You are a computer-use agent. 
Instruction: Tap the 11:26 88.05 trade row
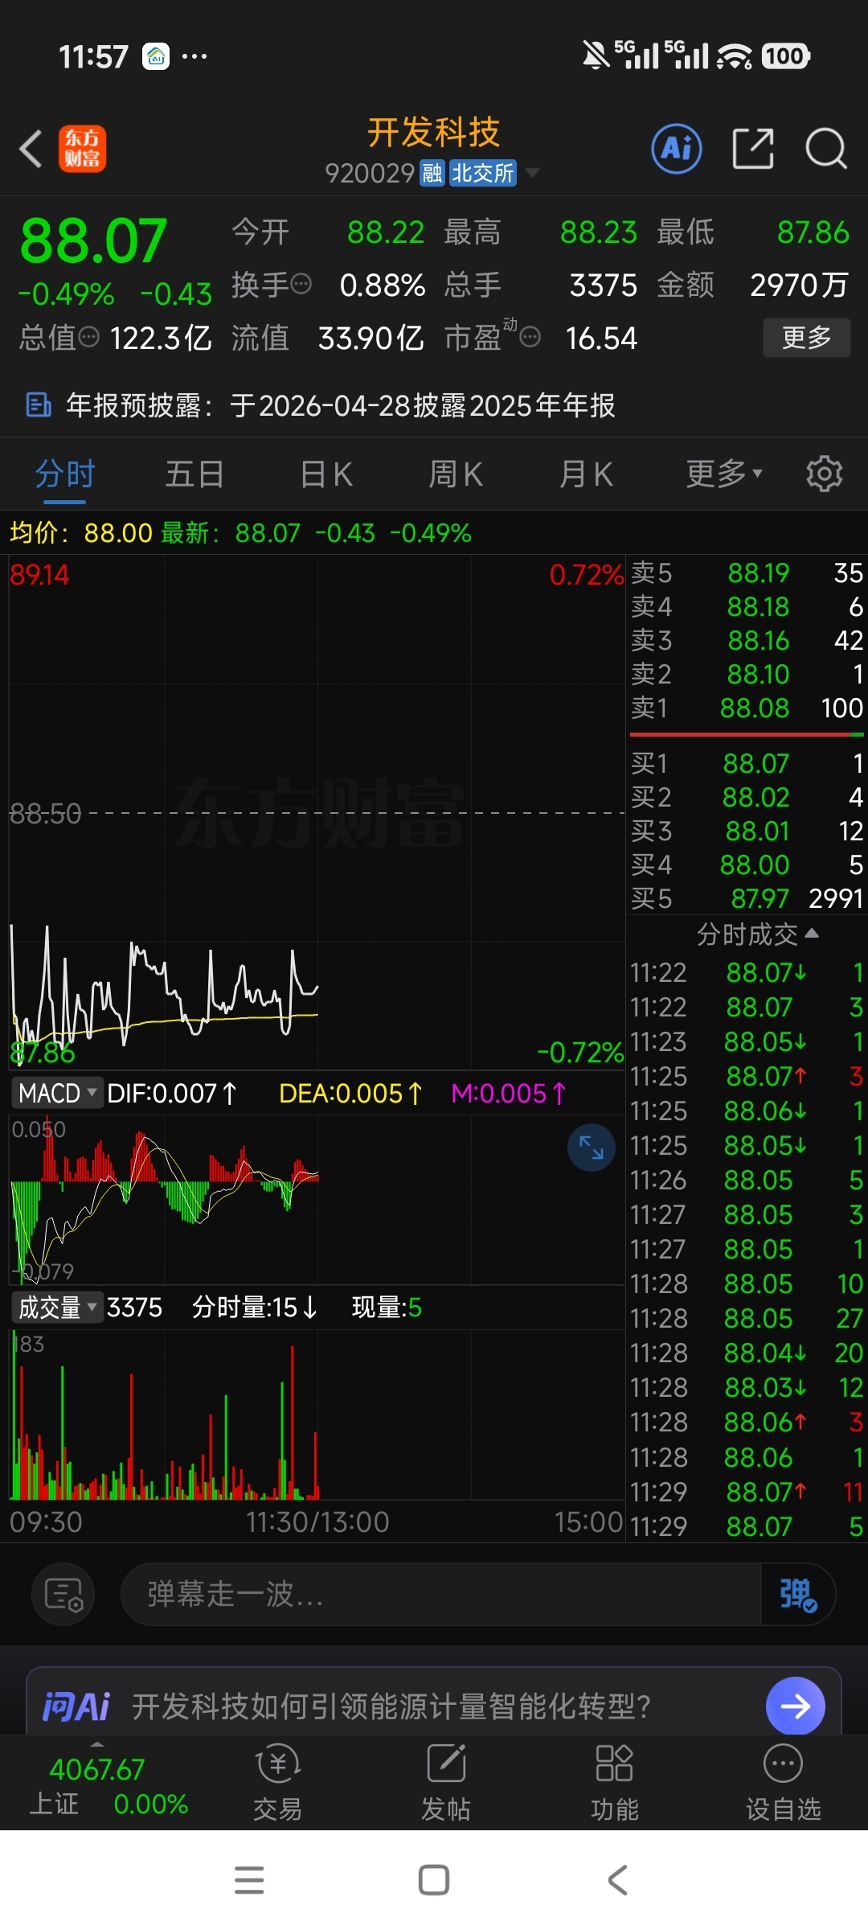coord(747,1180)
